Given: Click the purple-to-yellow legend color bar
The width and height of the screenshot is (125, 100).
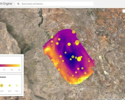Looking at the screenshot, I should (10, 65).
